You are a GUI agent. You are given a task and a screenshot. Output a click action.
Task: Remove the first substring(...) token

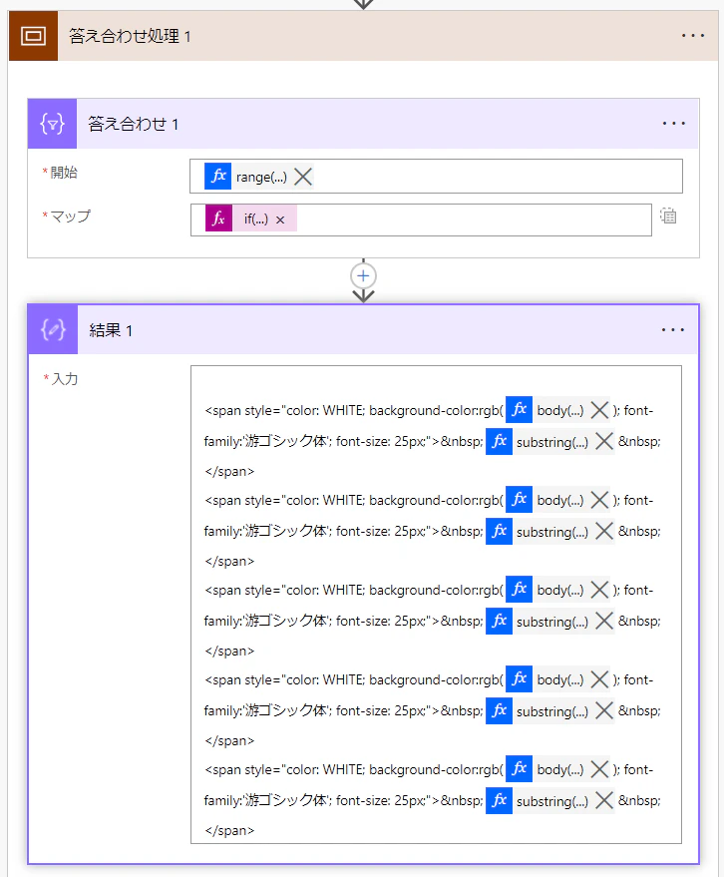(603, 441)
